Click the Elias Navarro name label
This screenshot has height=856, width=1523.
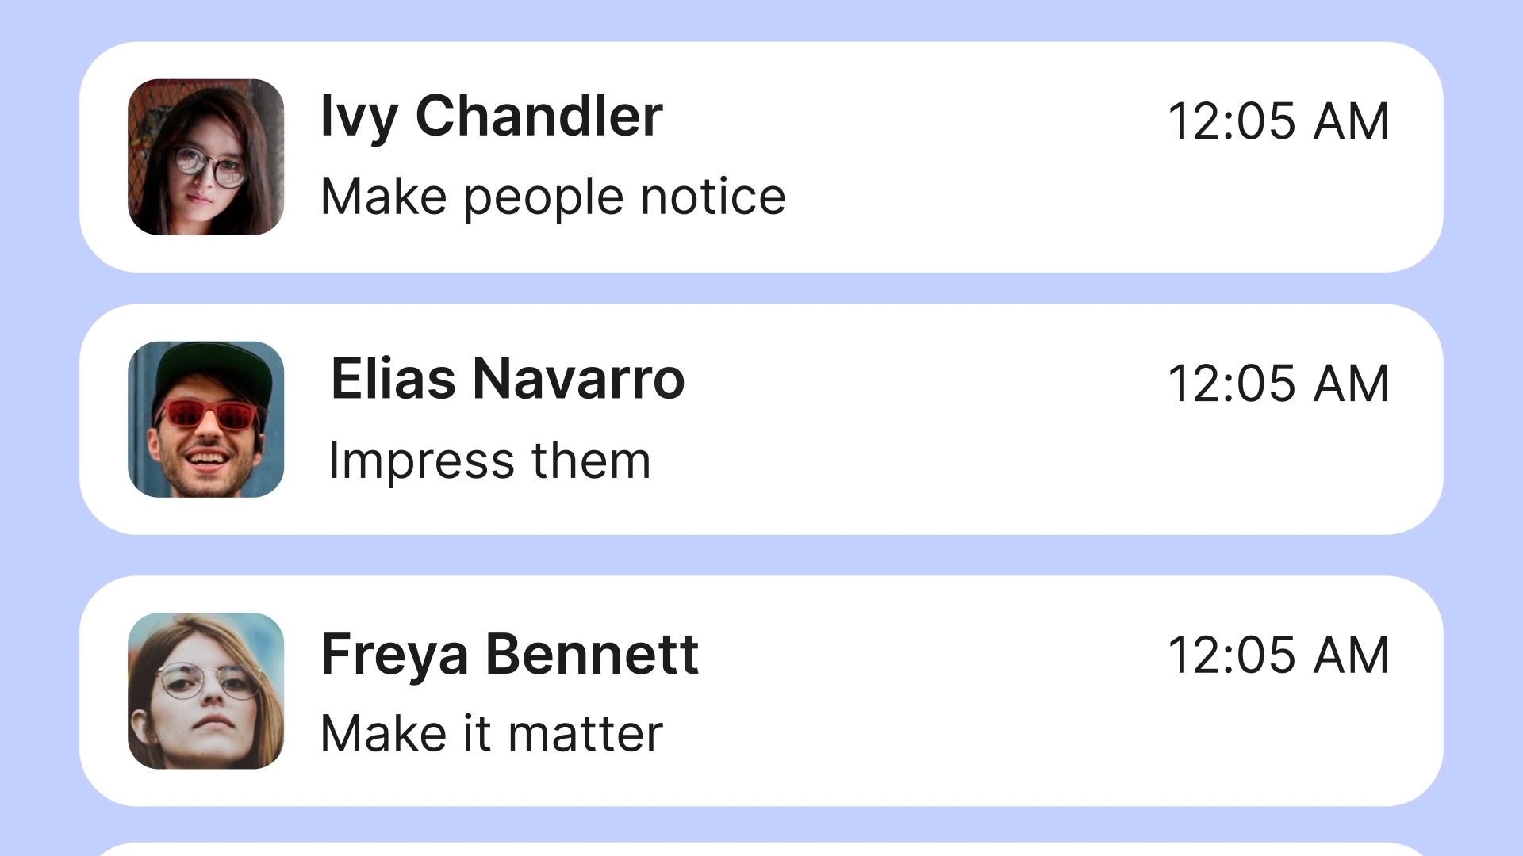(508, 379)
